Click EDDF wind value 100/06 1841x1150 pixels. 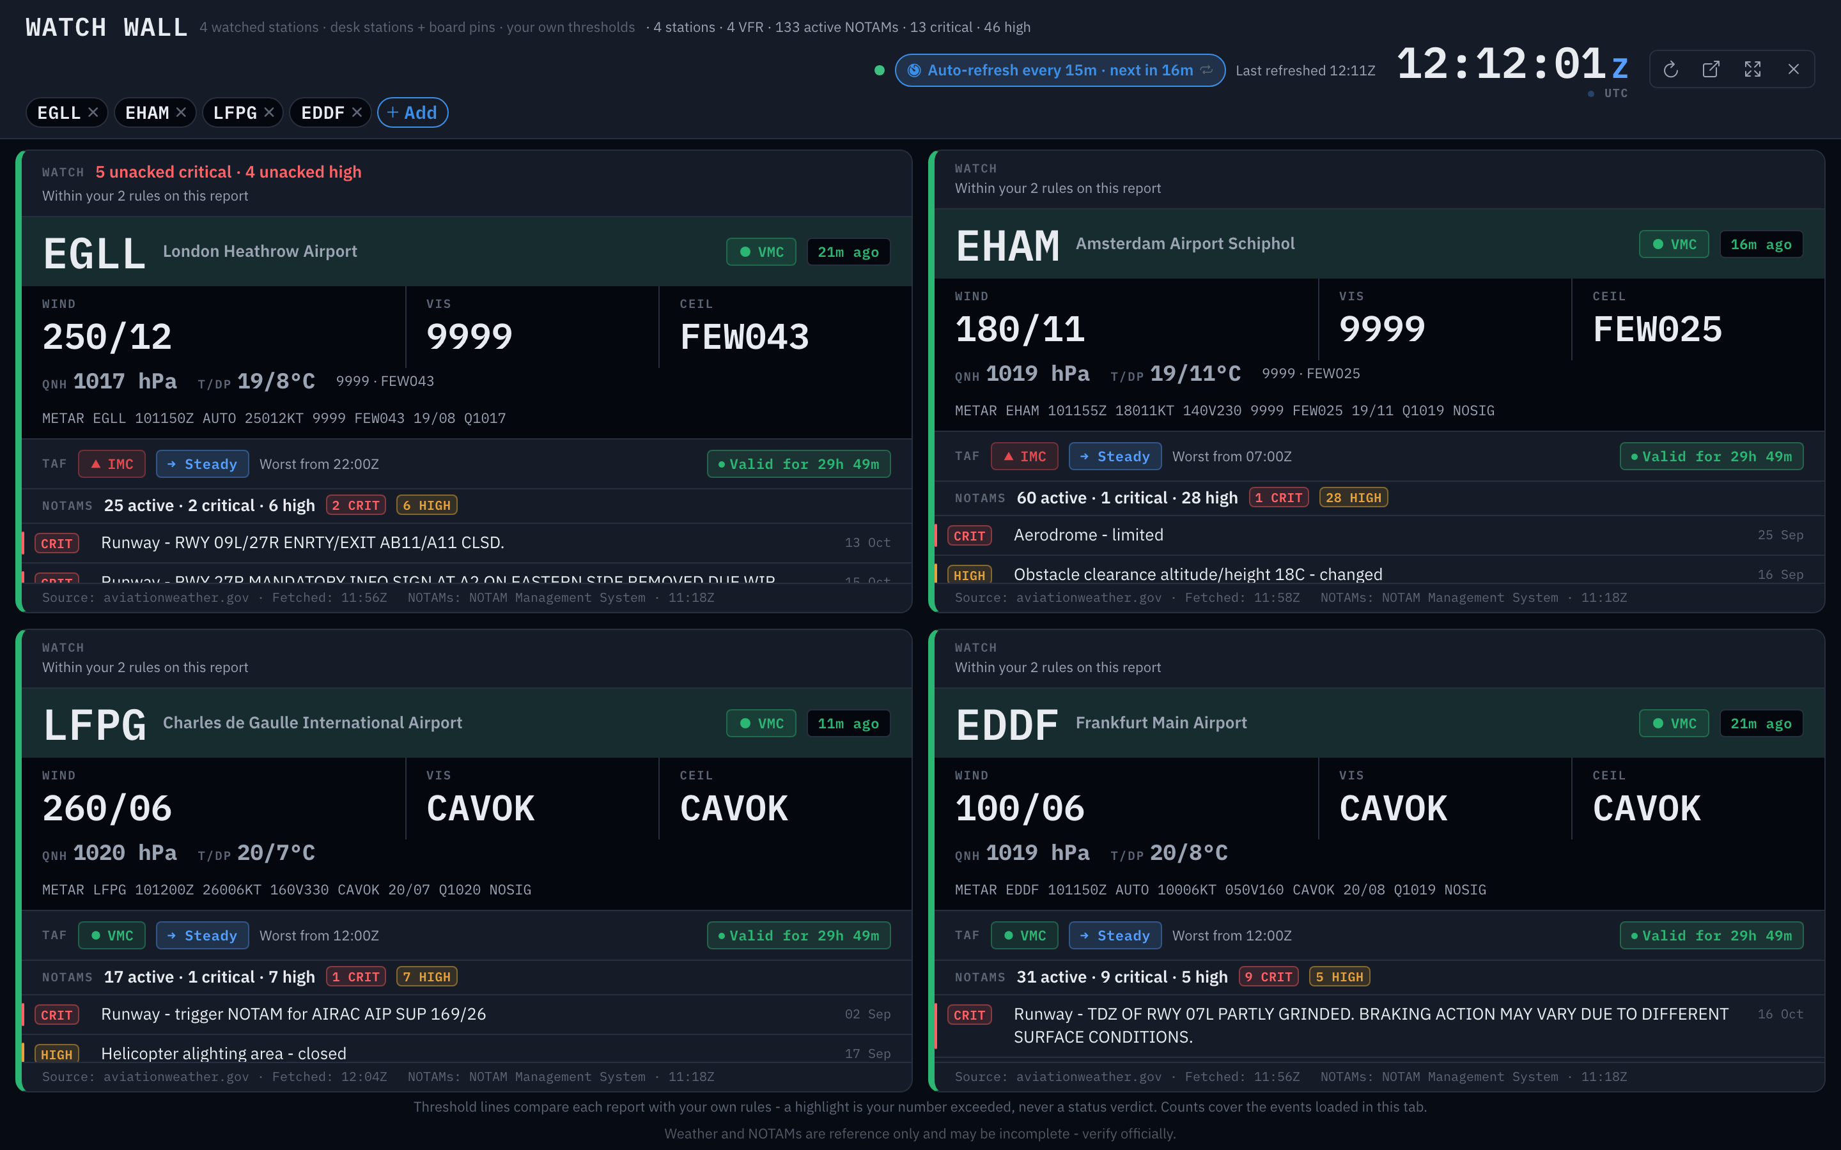1020,808
